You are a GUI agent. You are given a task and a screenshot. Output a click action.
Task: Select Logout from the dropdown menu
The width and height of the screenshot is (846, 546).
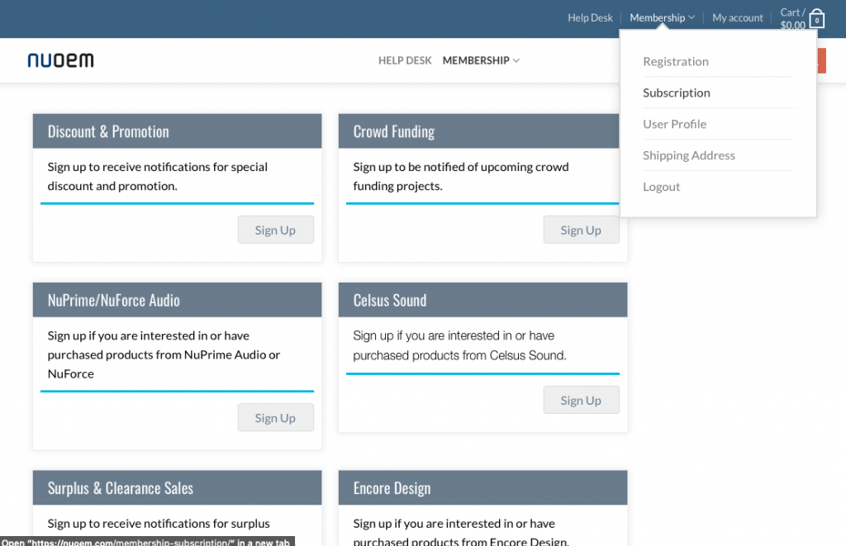(661, 187)
